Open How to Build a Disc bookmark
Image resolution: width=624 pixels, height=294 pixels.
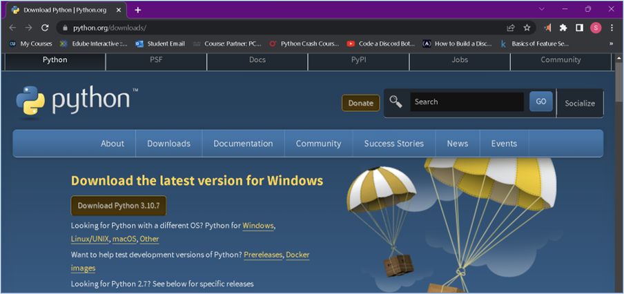[x=457, y=43]
